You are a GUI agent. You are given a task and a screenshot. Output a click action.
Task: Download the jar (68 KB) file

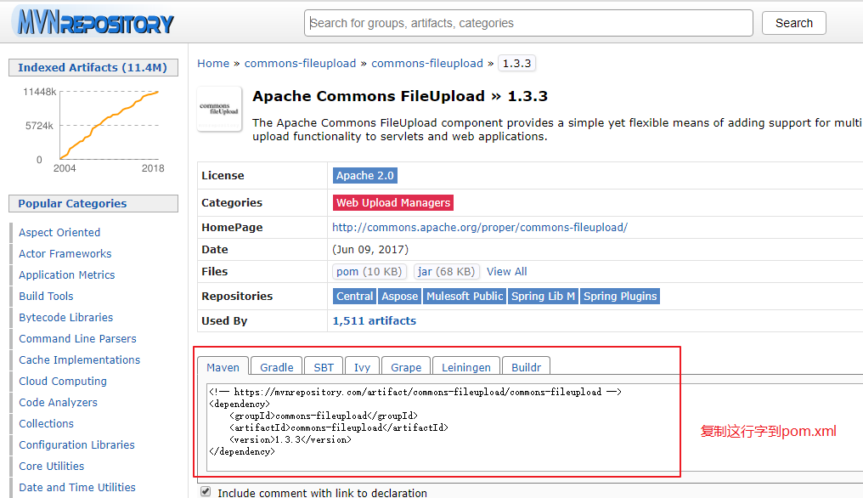coord(446,272)
